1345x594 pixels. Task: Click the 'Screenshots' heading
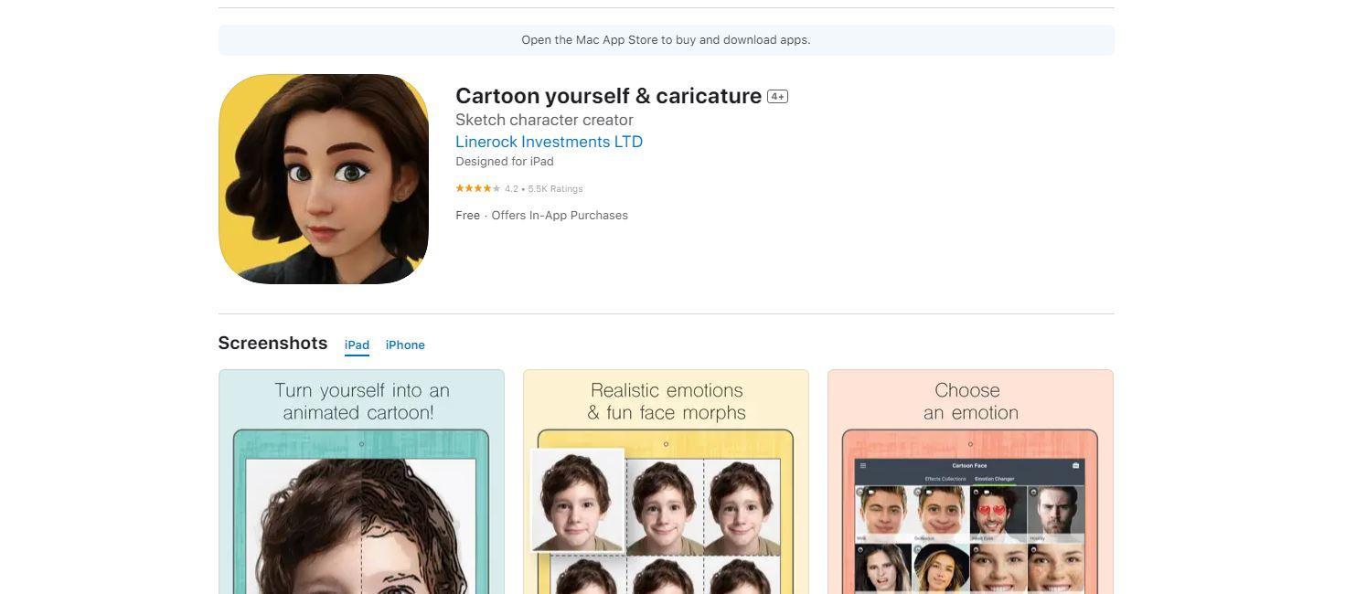(x=272, y=343)
